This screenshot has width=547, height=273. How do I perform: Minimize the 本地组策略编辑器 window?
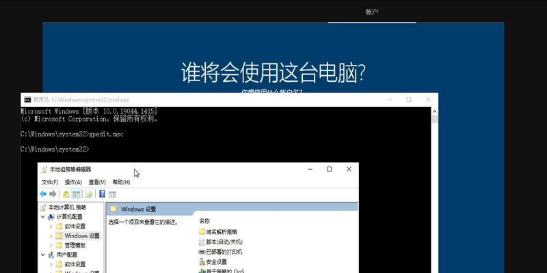(x=310, y=169)
